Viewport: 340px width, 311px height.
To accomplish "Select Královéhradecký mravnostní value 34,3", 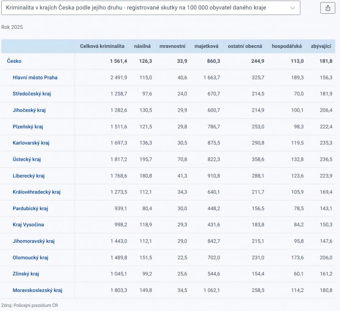I will (x=182, y=192).
